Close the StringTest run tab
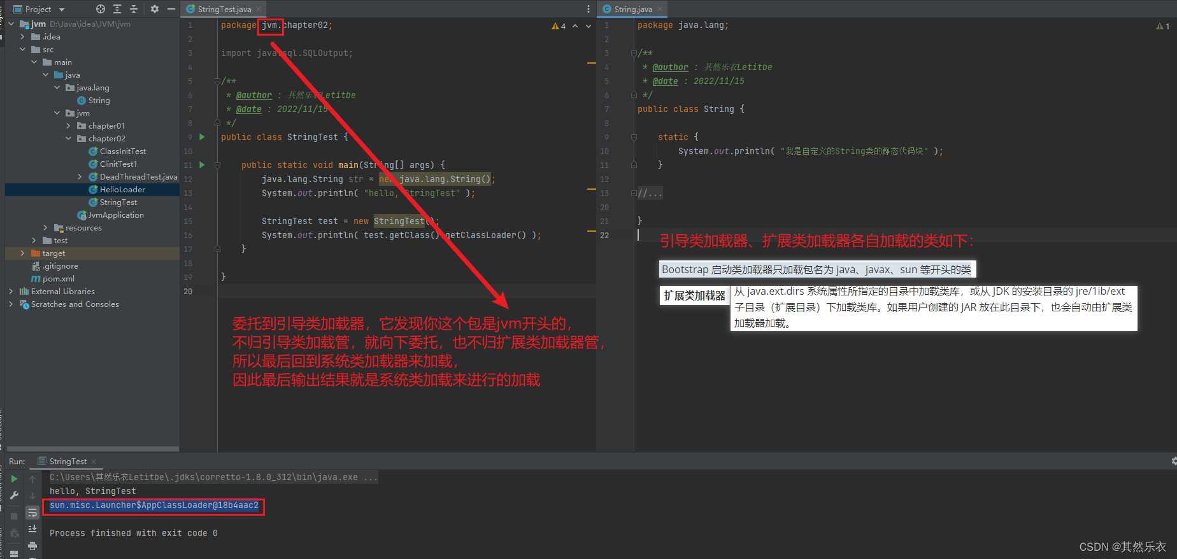 pyautogui.click(x=94, y=461)
